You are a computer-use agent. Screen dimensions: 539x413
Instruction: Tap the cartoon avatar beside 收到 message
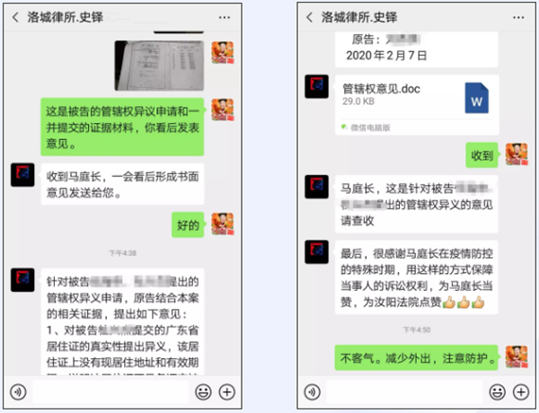[x=517, y=154]
